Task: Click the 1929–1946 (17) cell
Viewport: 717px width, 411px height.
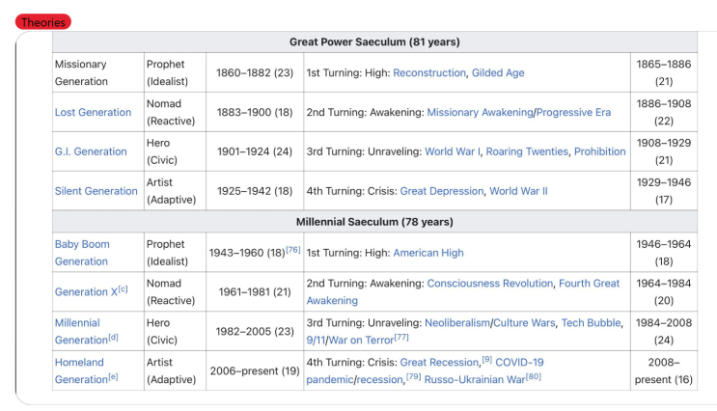Action: 664,191
